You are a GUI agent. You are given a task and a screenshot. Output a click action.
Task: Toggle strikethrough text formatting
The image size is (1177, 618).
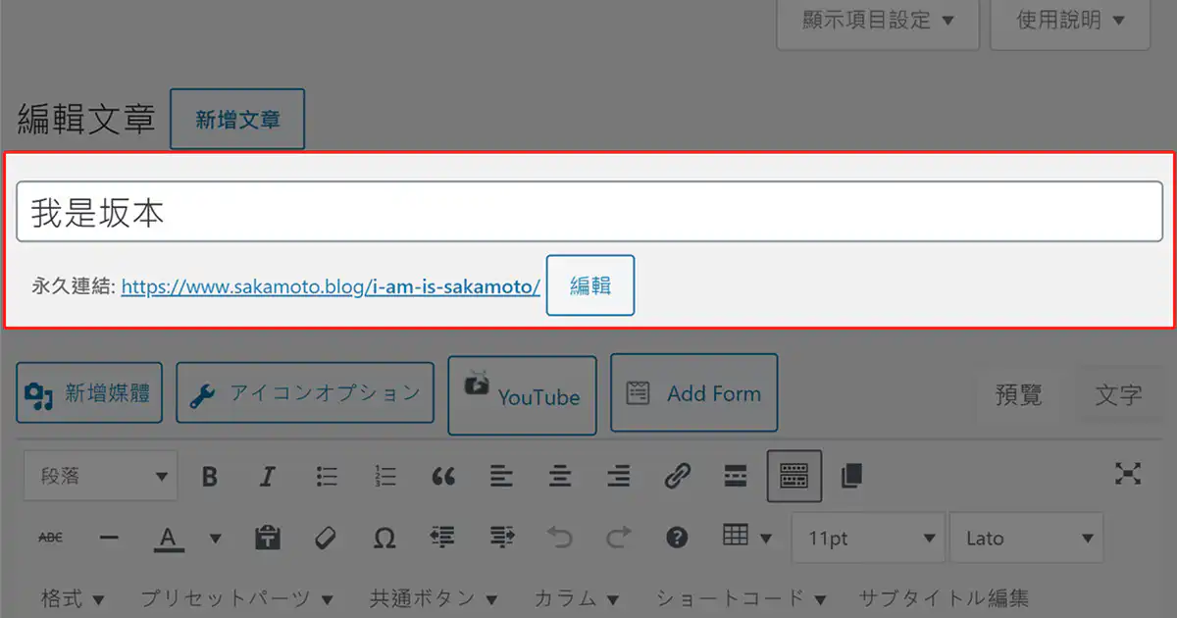50,538
